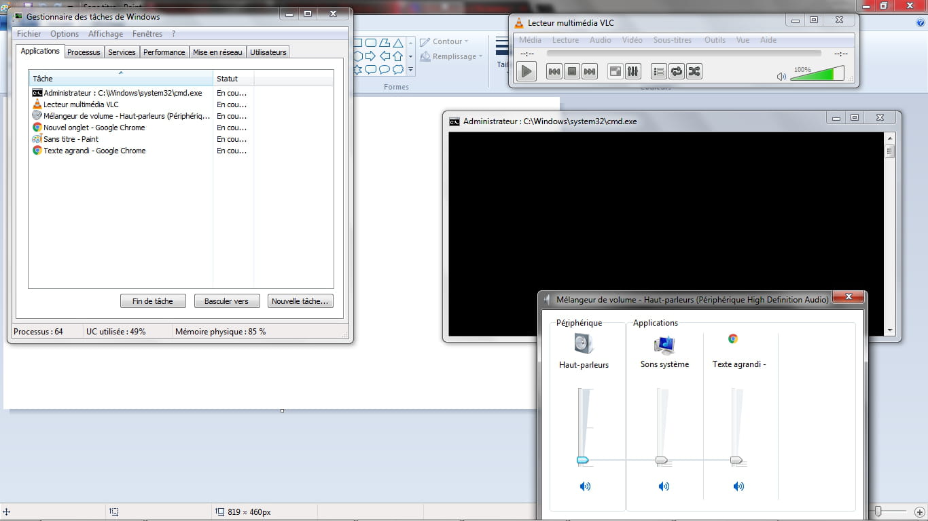Image resolution: width=928 pixels, height=521 pixels.
Task: Click VLC next track button
Action: click(x=590, y=71)
